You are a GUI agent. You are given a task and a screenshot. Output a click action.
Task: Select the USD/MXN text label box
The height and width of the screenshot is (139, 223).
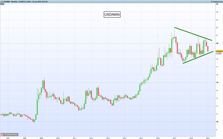pos(112,15)
